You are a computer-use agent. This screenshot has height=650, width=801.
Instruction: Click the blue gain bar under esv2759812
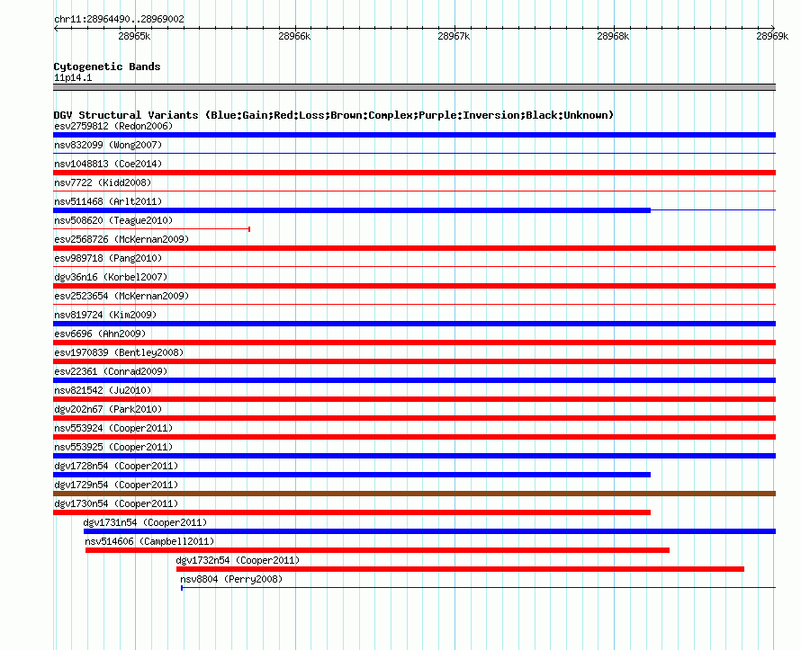click(x=414, y=135)
